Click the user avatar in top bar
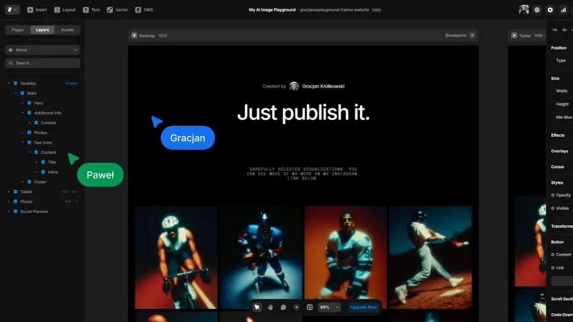Viewport: 573px width, 322px height. (x=523, y=10)
